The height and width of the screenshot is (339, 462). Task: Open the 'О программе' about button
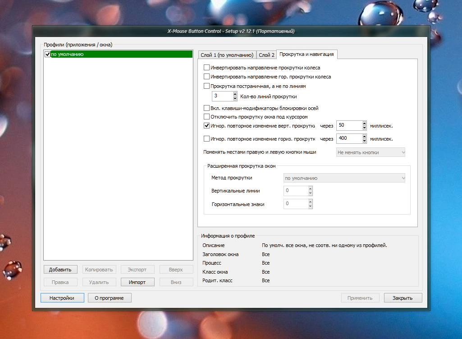point(110,298)
